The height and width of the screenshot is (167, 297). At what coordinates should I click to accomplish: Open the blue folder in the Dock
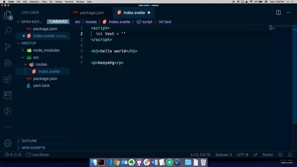coord(188,162)
